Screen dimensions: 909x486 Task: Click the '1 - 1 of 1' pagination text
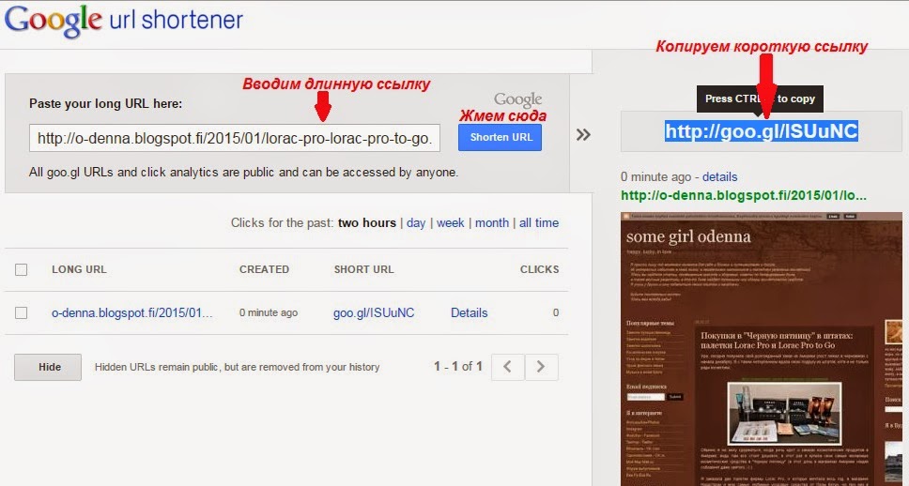(x=458, y=367)
